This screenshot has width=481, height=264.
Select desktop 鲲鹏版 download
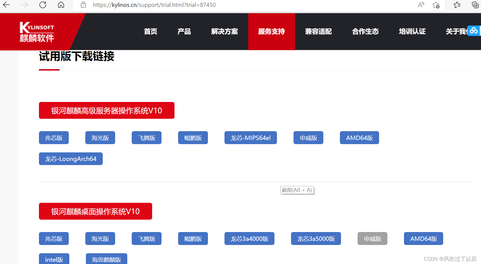[x=193, y=239]
